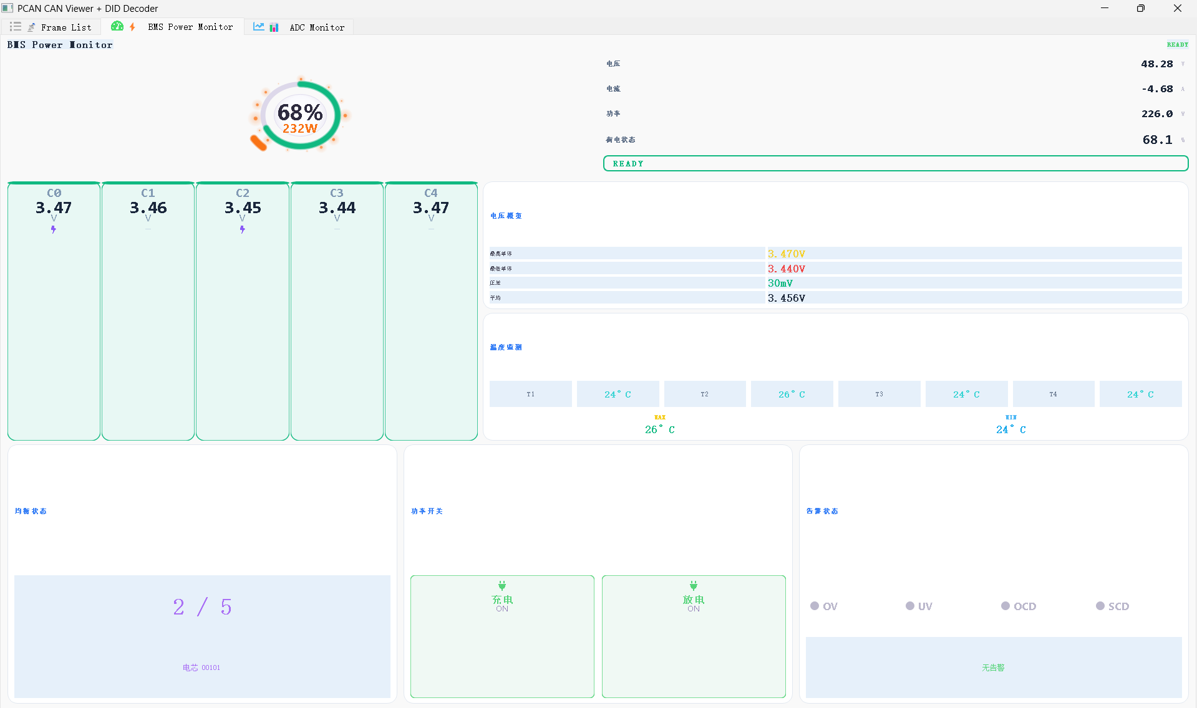The image size is (1197, 708).
Task: Click the balancing bolt icon on C2
Action: tap(243, 229)
